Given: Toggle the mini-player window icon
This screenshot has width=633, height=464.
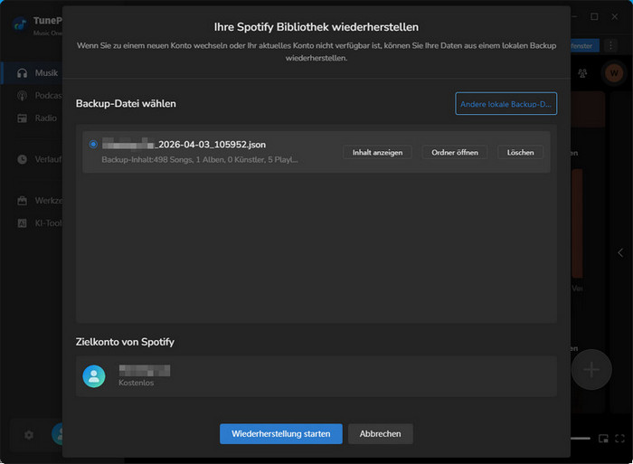Looking at the screenshot, I should click(x=603, y=439).
